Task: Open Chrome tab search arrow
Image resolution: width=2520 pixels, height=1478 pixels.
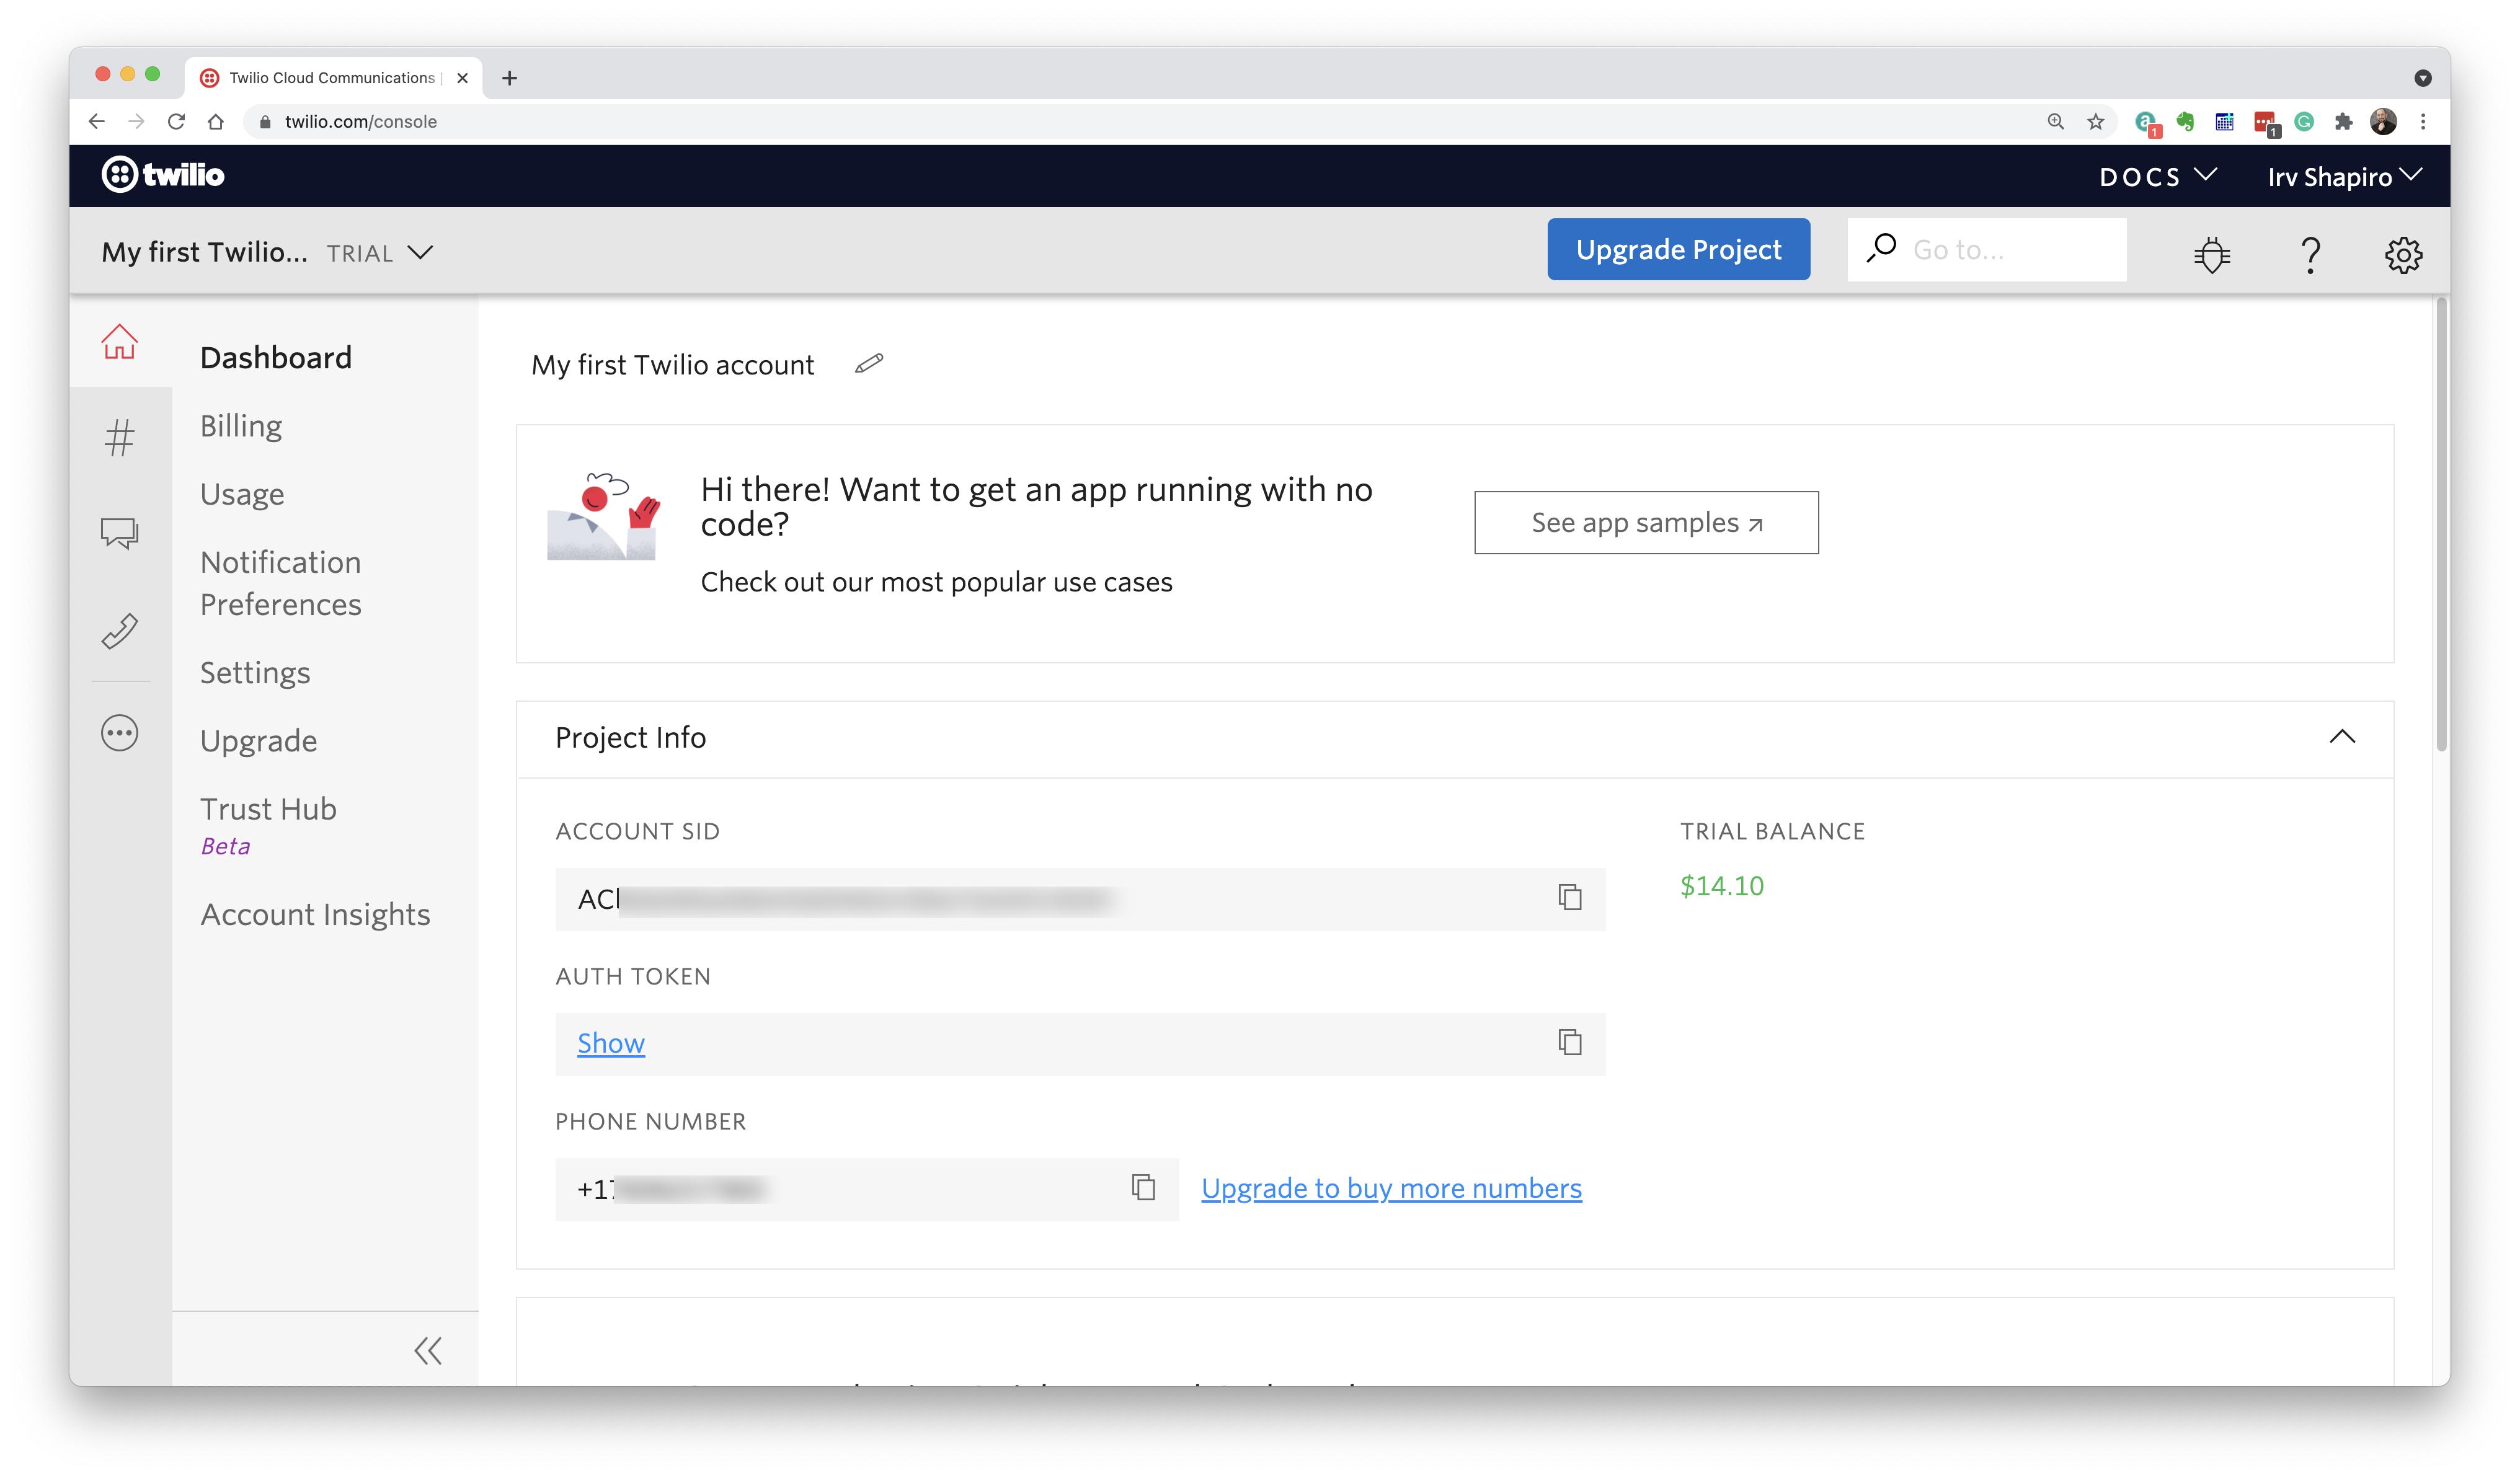Action: (x=2423, y=78)
